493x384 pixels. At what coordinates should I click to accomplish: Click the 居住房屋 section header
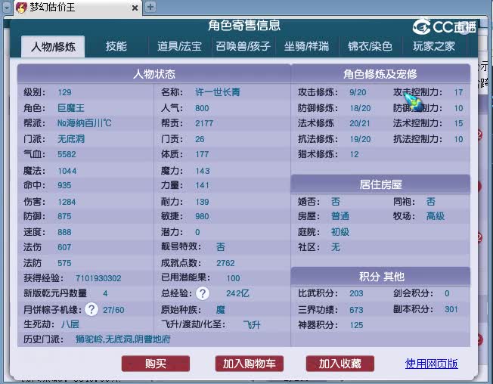coord(380,184)
